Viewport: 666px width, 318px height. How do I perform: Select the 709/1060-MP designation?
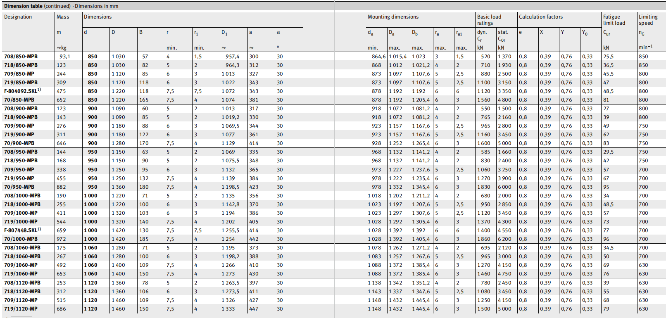pos(21,265)
